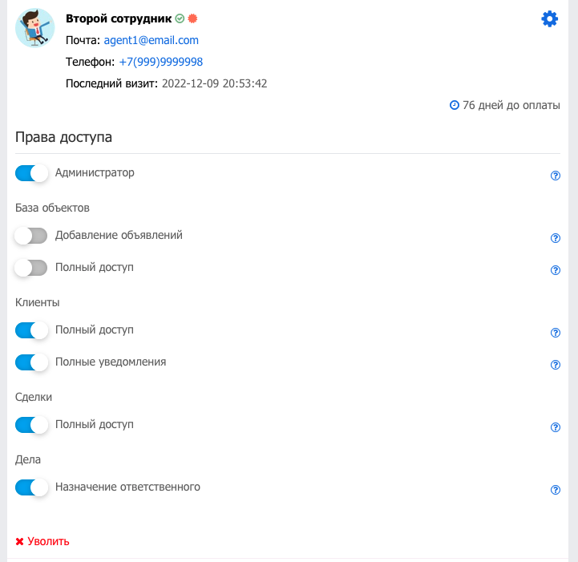
Task: Disable the Администратор toggle
Action: pos(31,173)
